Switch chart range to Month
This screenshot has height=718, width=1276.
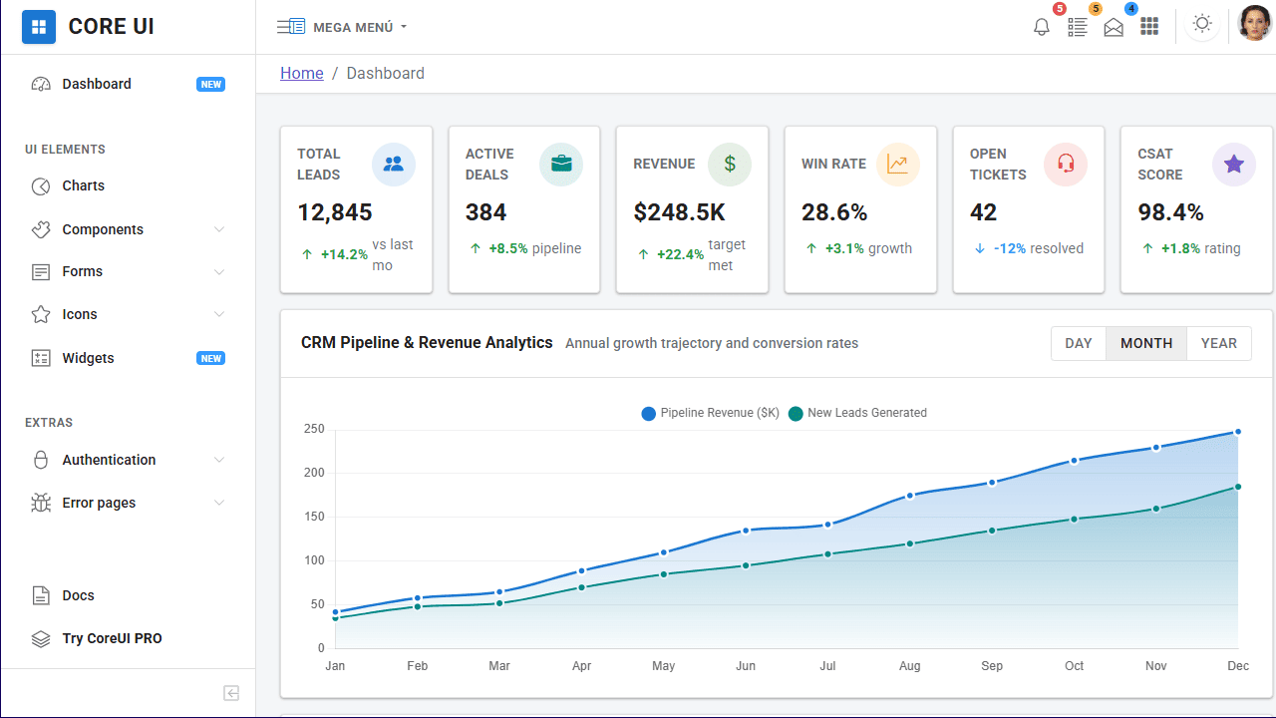[1146, 343]
